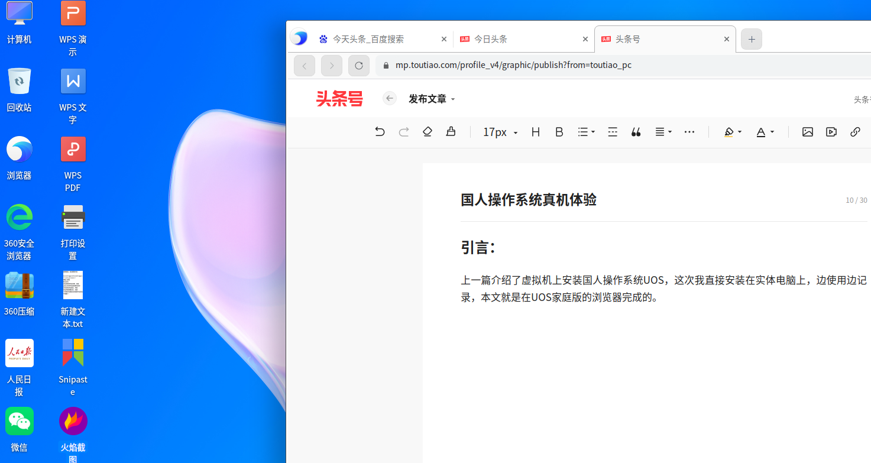Close the 今天头条_百度搜索 tab
The height and width of the screenshot is (463, 871).
point(444,39)
